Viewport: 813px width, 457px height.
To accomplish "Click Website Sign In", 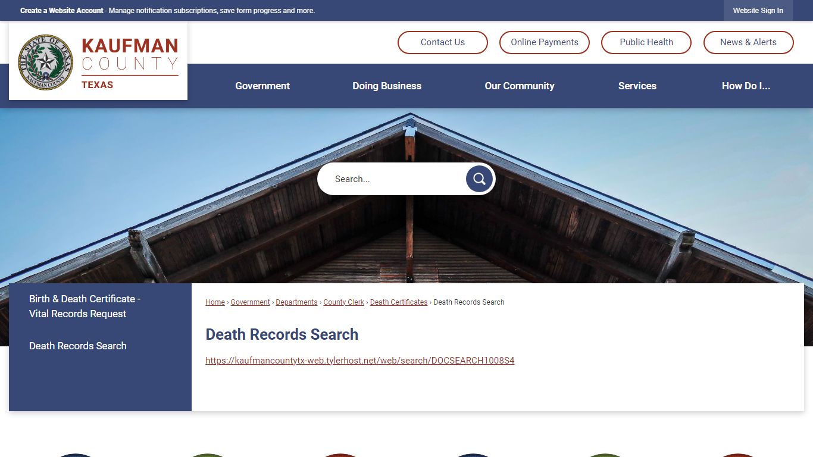I will pos(758,11).
